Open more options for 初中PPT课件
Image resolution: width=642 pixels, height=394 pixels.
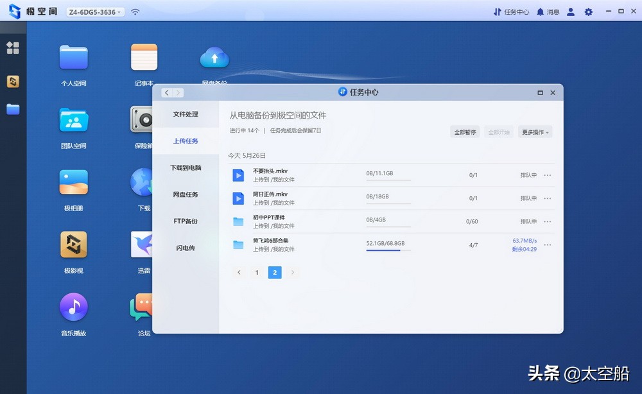point(548,222)
